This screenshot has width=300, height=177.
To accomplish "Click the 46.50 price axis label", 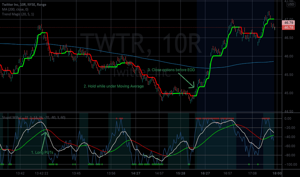I will [288, 38].
